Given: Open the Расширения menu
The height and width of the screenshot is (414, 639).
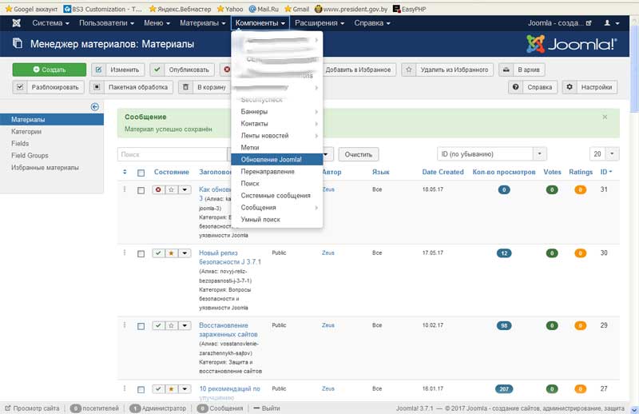Looking at the screenshot, I should [x=319, y=23].
